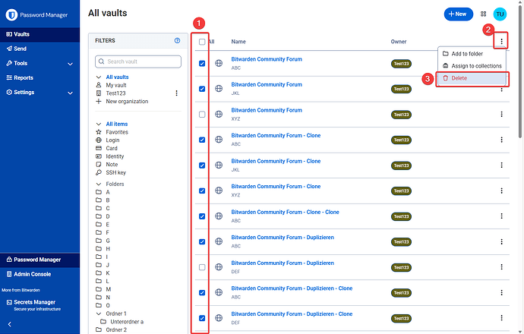
Task: Collapse the Folders list chevron
Action: [x=99, y=184]
